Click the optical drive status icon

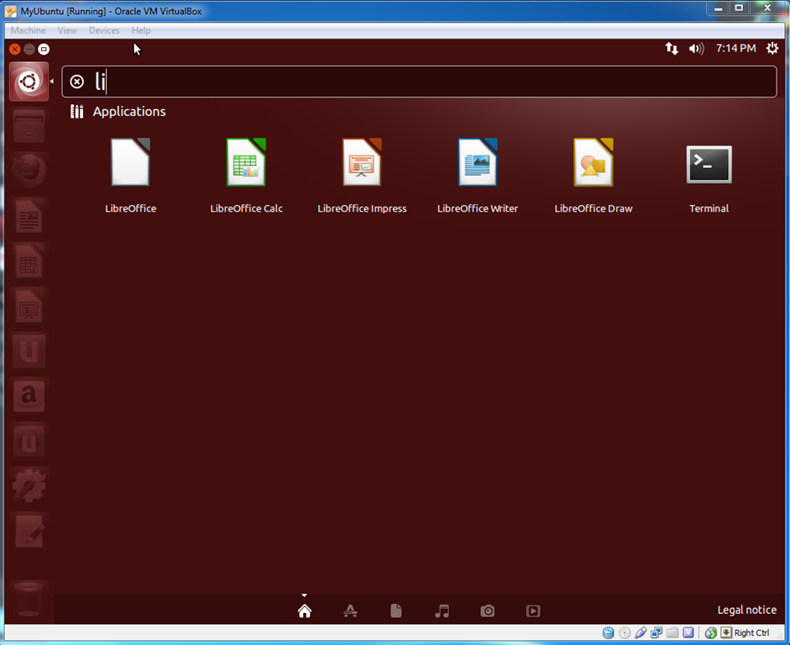click(625, 633)
